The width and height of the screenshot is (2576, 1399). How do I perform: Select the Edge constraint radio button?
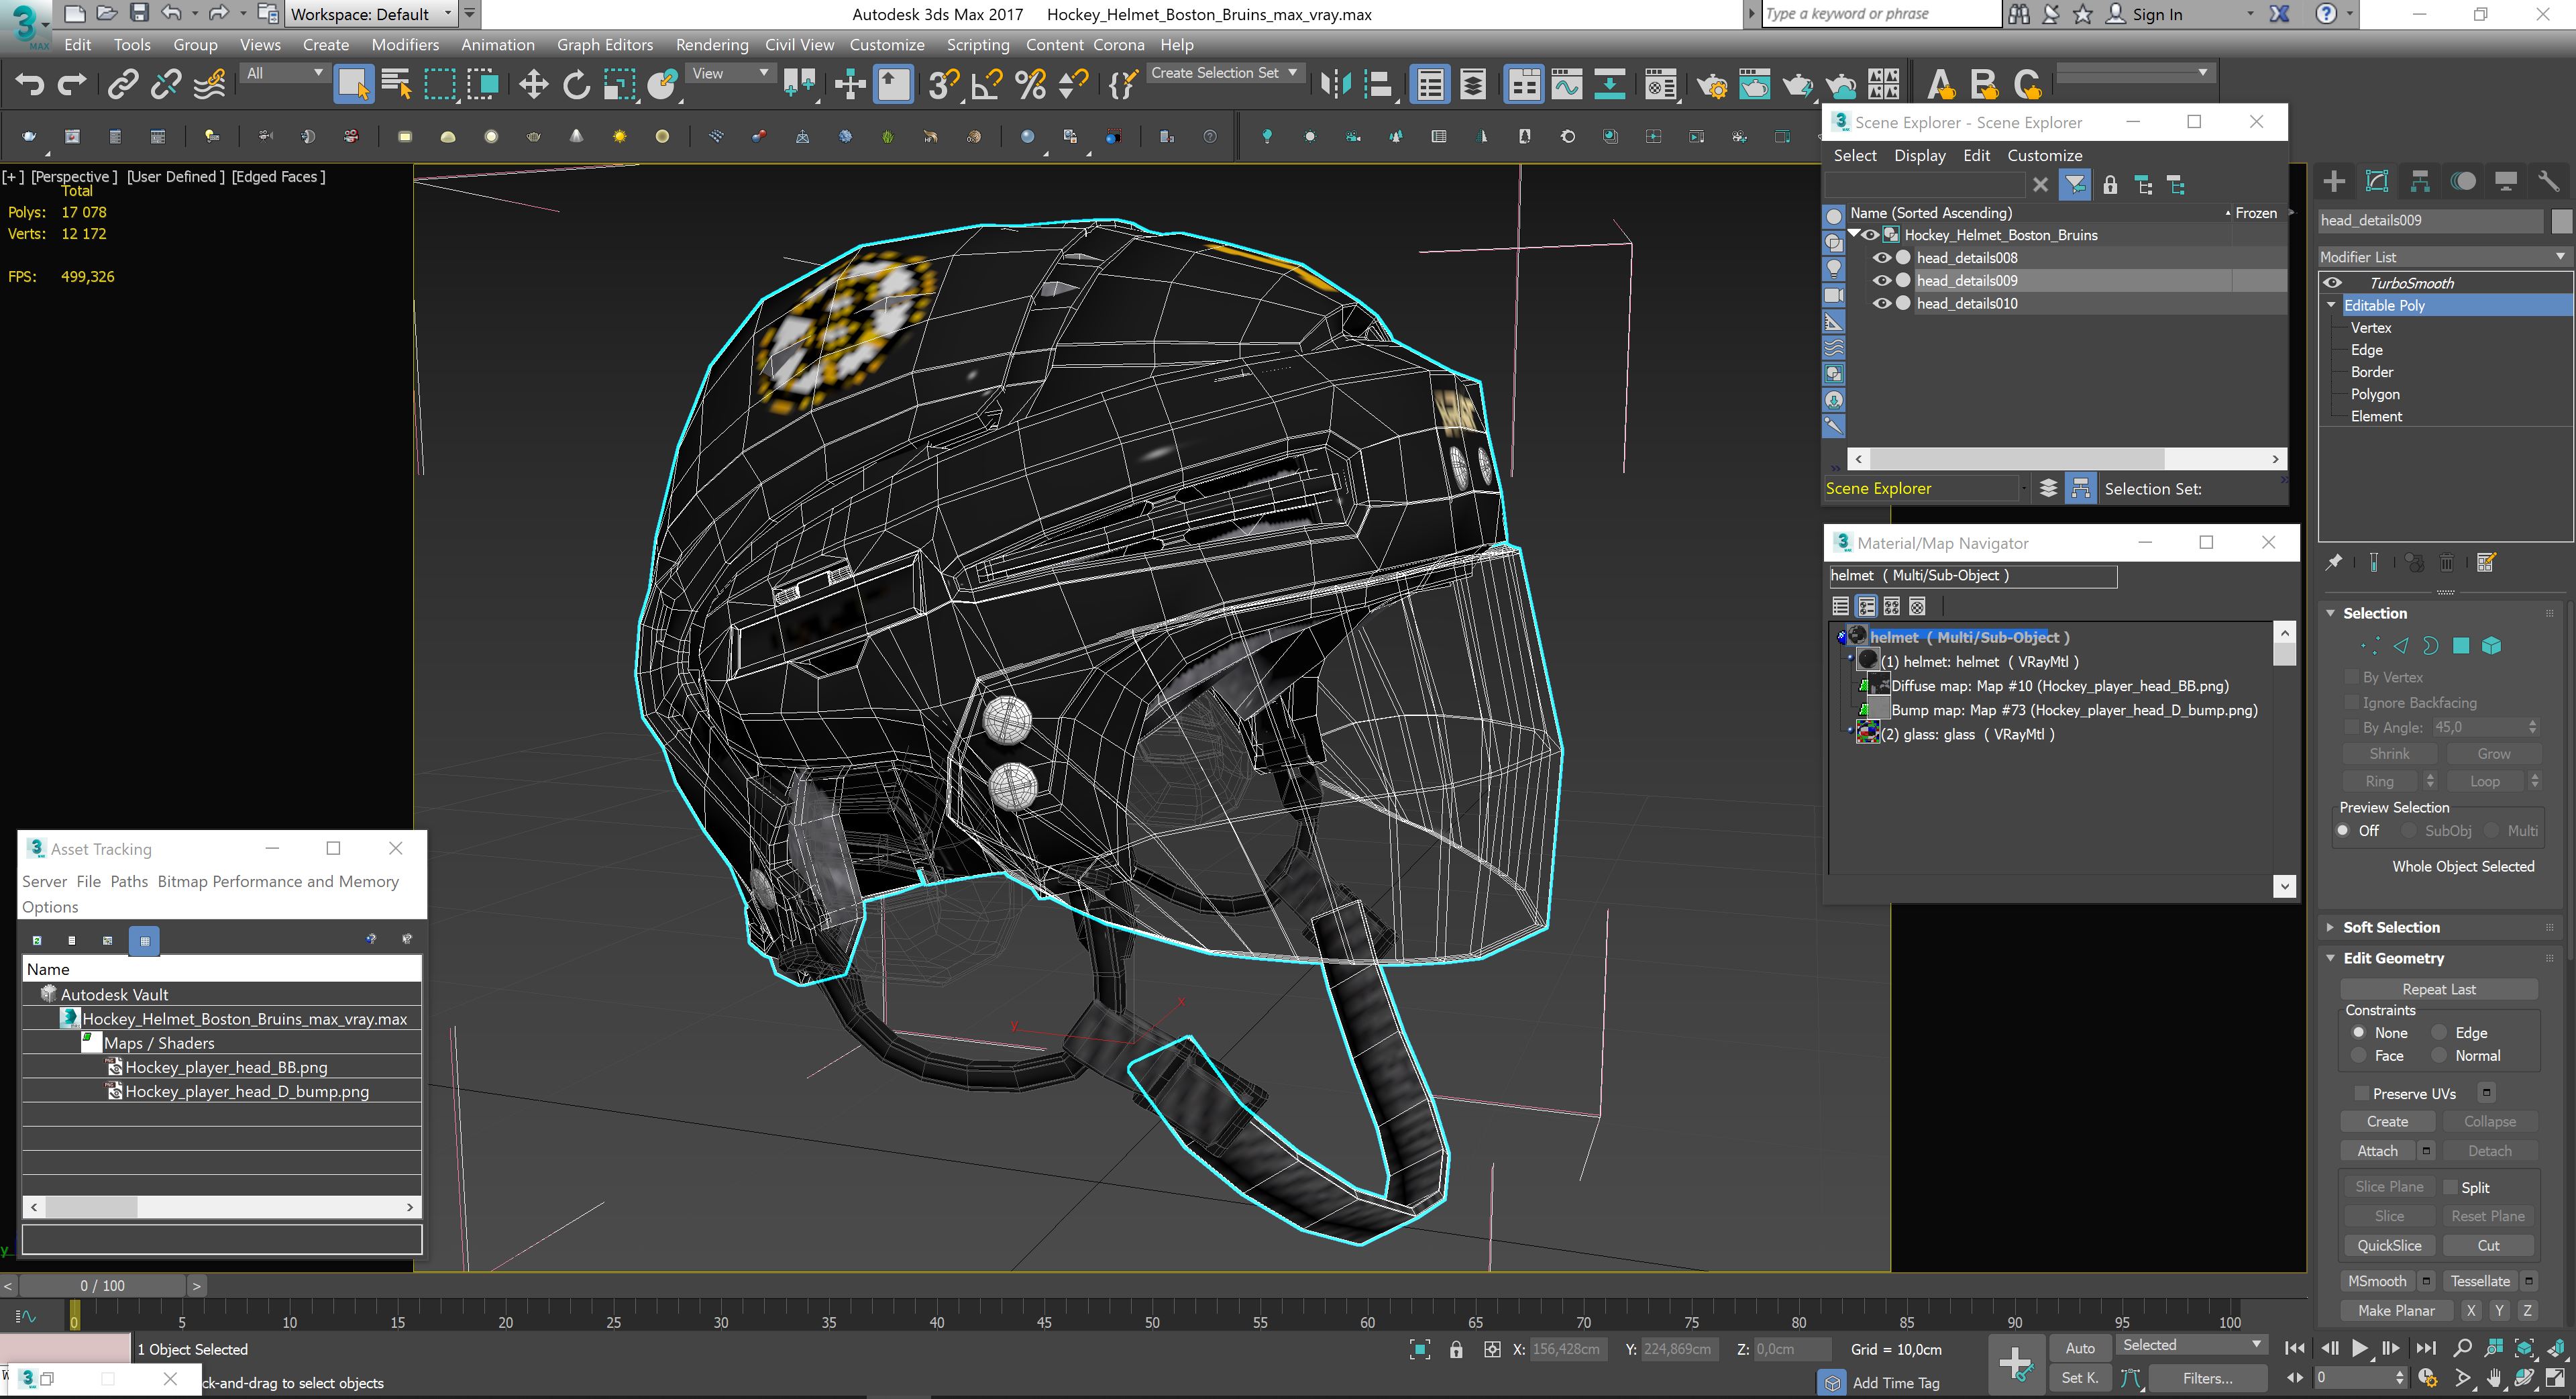2439,1032
